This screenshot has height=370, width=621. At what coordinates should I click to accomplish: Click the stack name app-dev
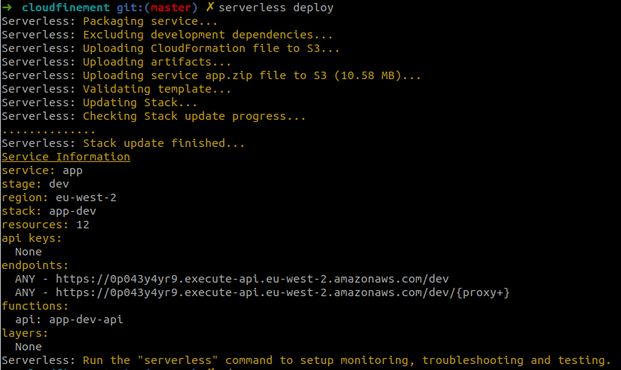(x=72, y=211)
